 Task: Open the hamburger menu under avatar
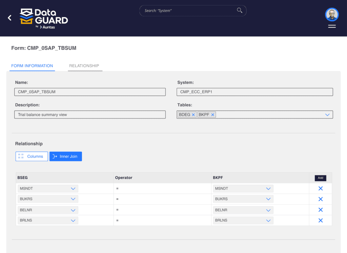click(x=332, y=26)
